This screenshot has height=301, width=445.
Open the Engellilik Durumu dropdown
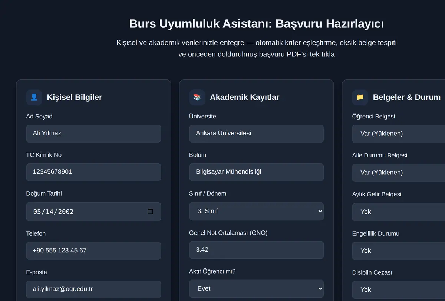click(x=399, y=251)
